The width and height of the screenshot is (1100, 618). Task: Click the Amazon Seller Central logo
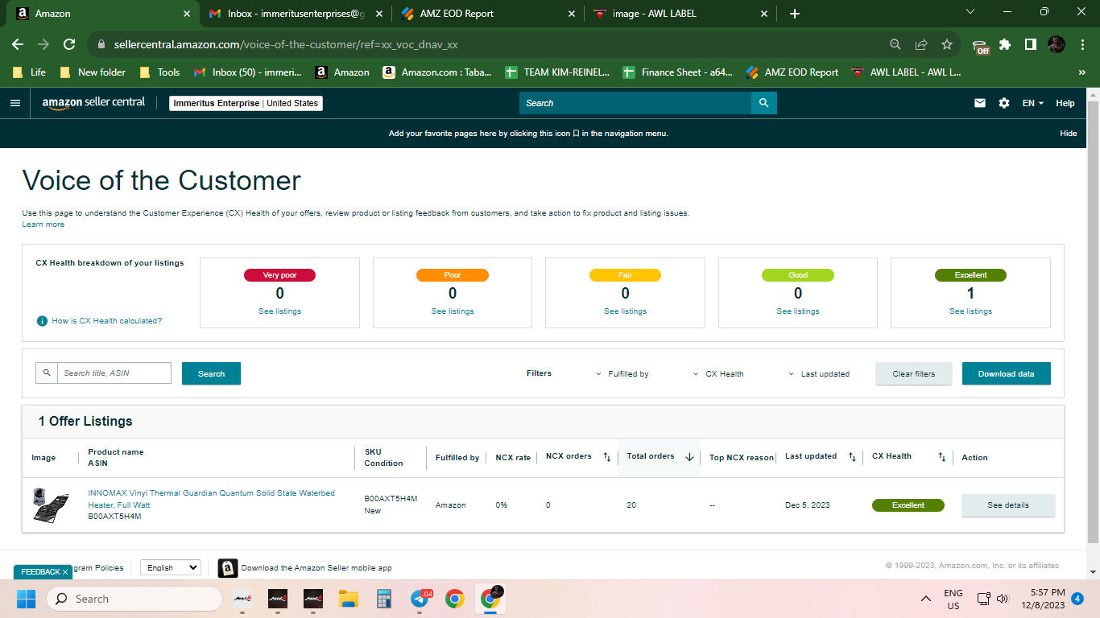click(94, 103)
